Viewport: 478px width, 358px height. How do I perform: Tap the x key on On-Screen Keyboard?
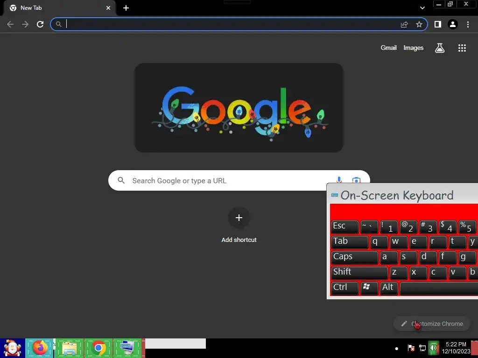(x=418, y=273)
